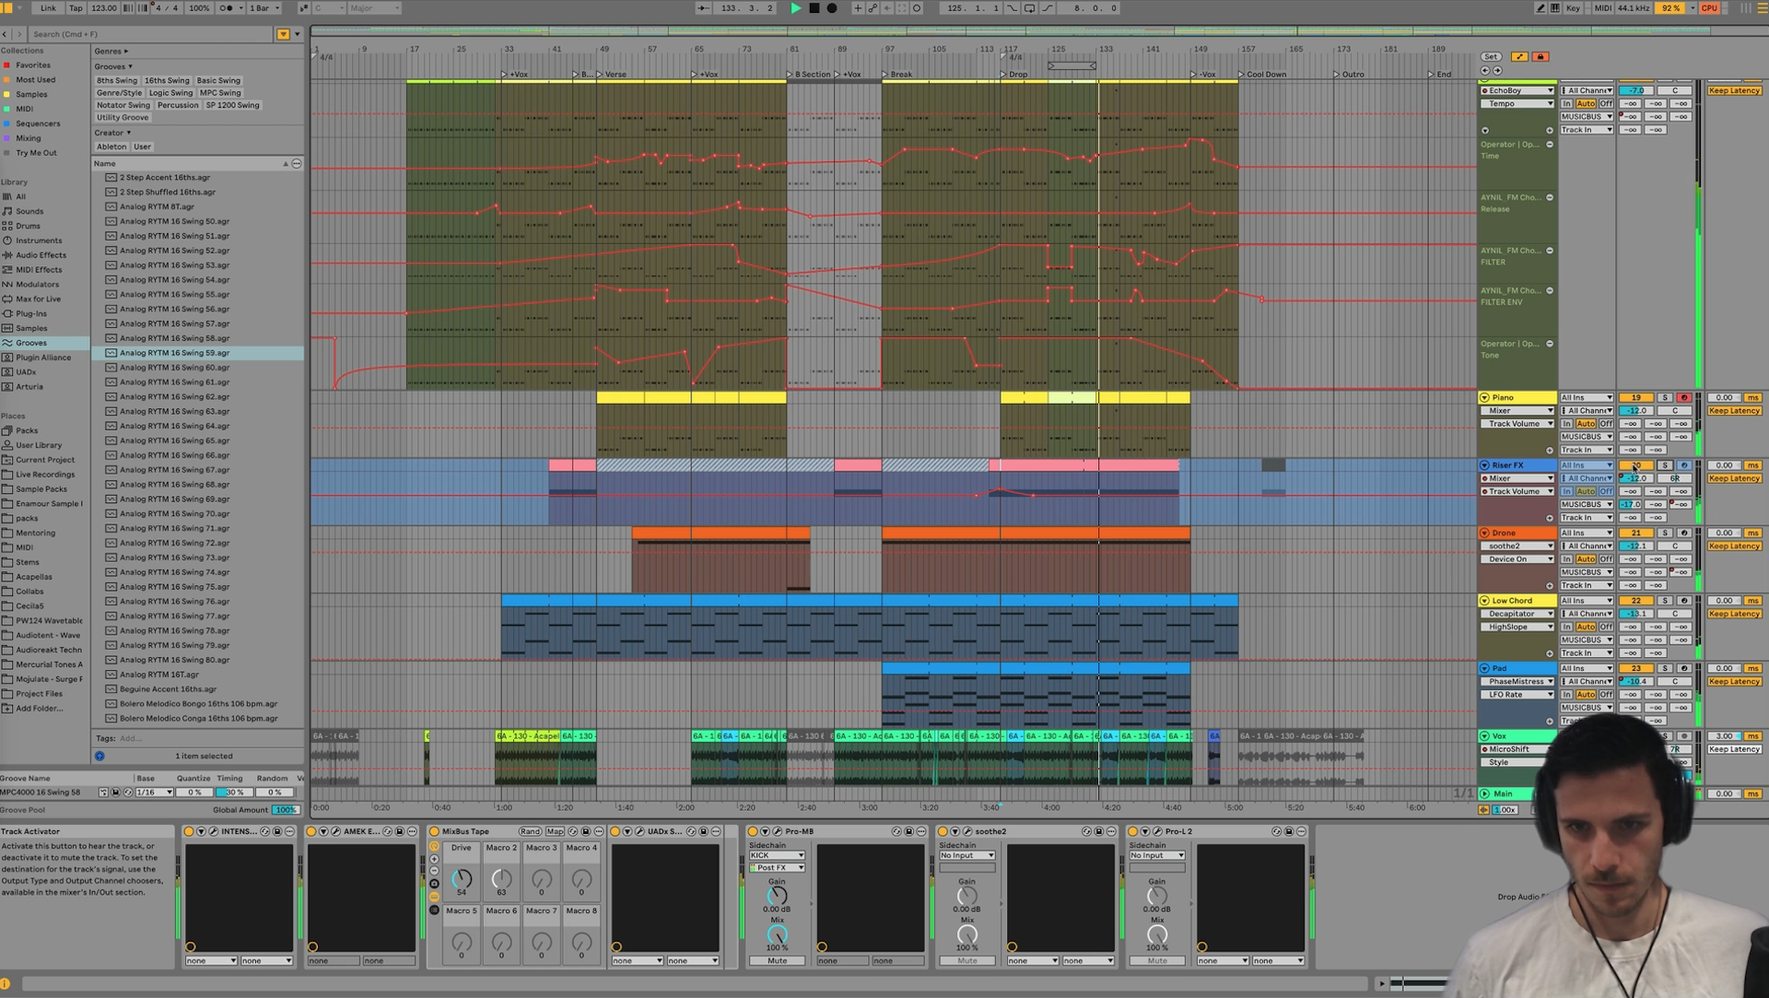Solo the Piano track with S button
This screenshot has height=998, width=1769.
[1665, 398]
